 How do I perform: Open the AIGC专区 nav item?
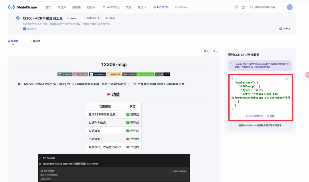(111, 7)
